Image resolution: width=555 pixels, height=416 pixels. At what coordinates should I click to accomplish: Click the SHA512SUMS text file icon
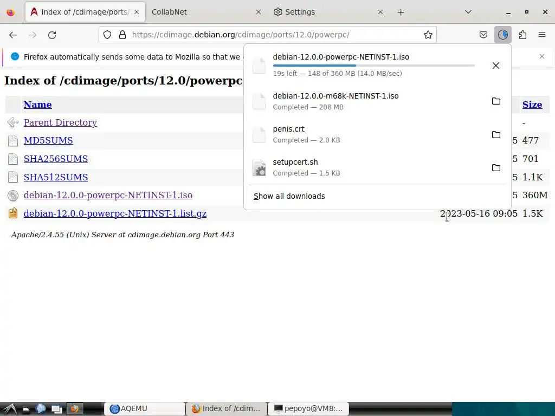(13, 177)
